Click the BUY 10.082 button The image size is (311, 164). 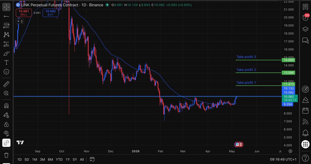coord(51,13)
